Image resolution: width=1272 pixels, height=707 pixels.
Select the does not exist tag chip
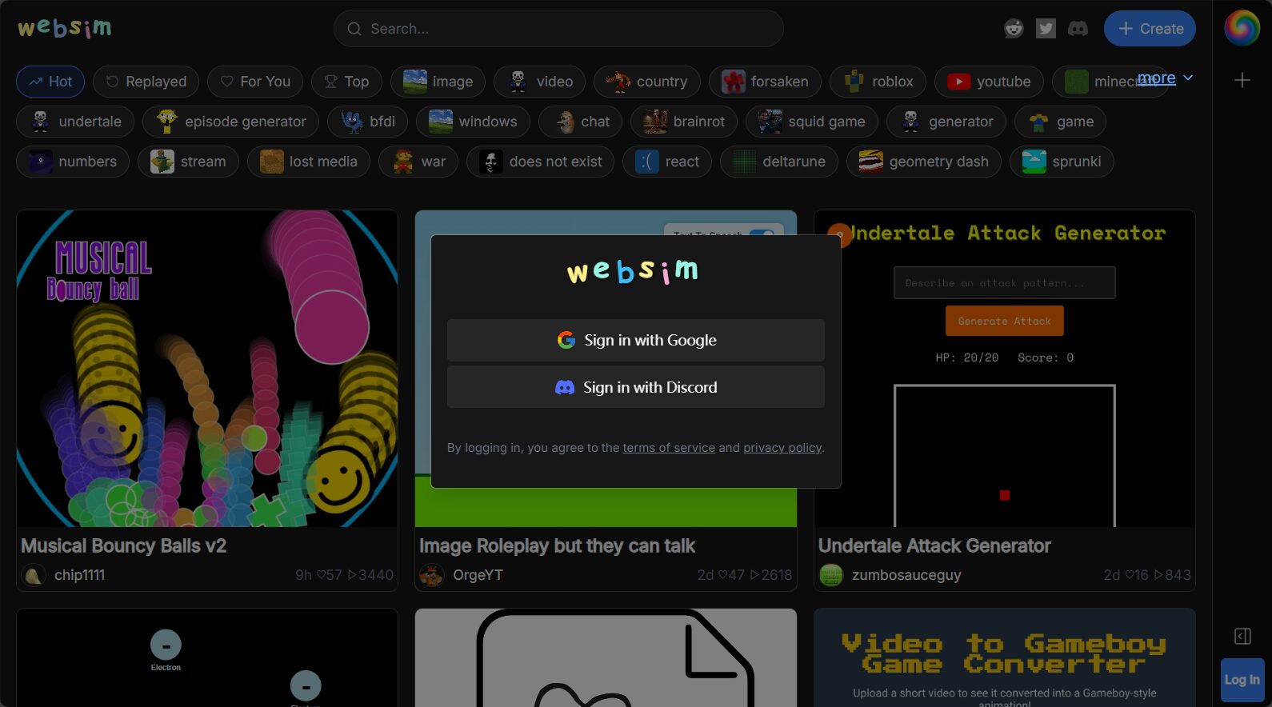540,162
